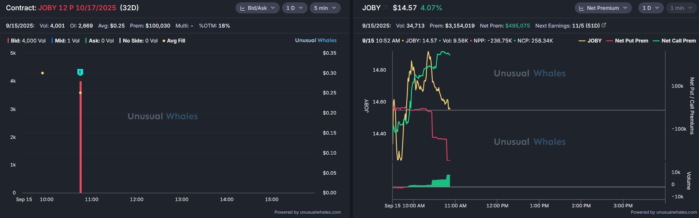Open the Net Premium chart type dropdown
The image size is (699, 218).
[x=603, y=8]
